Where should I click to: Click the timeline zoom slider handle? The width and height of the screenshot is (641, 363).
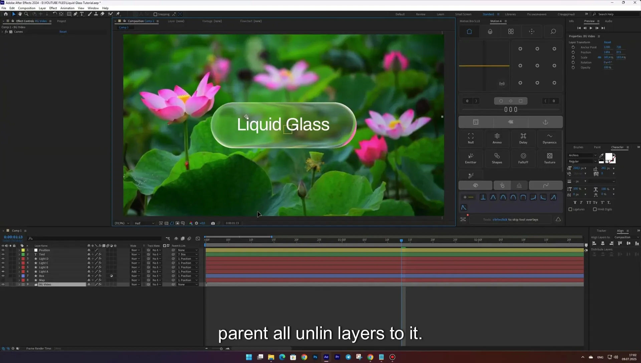221,349
